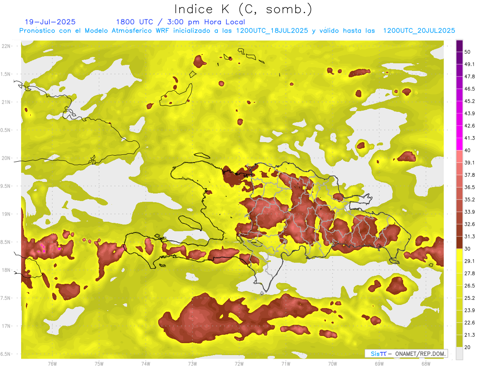Click the cut-off latitude label "1.5N"
This screenshot has height=369, width=478.
point(6,74)
